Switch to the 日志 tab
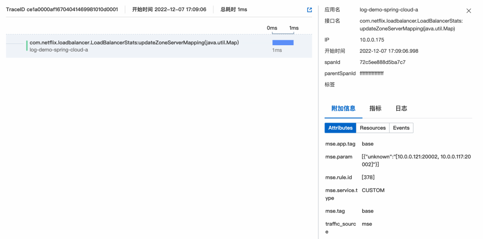 (401, 108)
